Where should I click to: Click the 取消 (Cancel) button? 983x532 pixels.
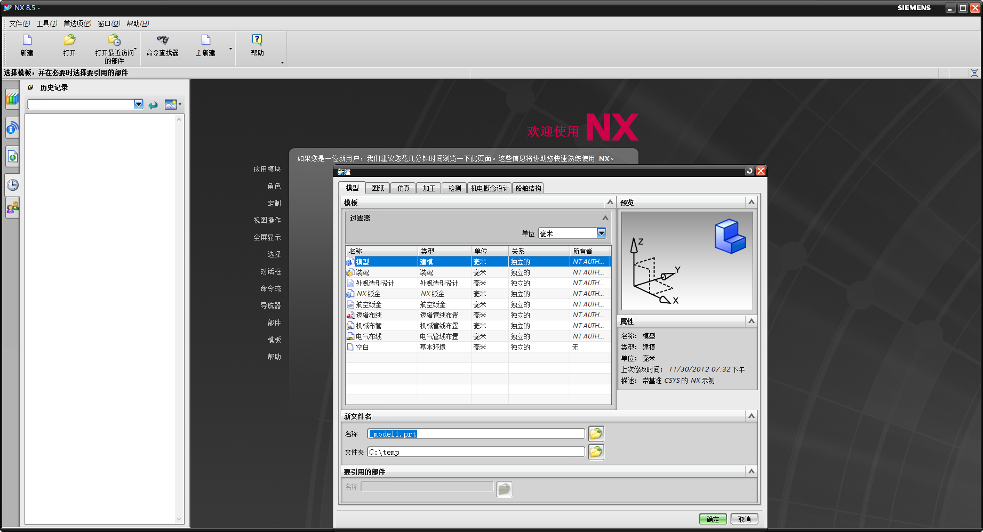[x=744, y=519]
